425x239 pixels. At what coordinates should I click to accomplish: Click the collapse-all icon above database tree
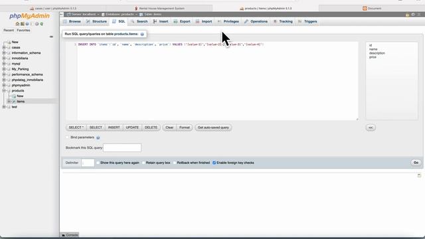pyautogui.click(x=51, y=37)
